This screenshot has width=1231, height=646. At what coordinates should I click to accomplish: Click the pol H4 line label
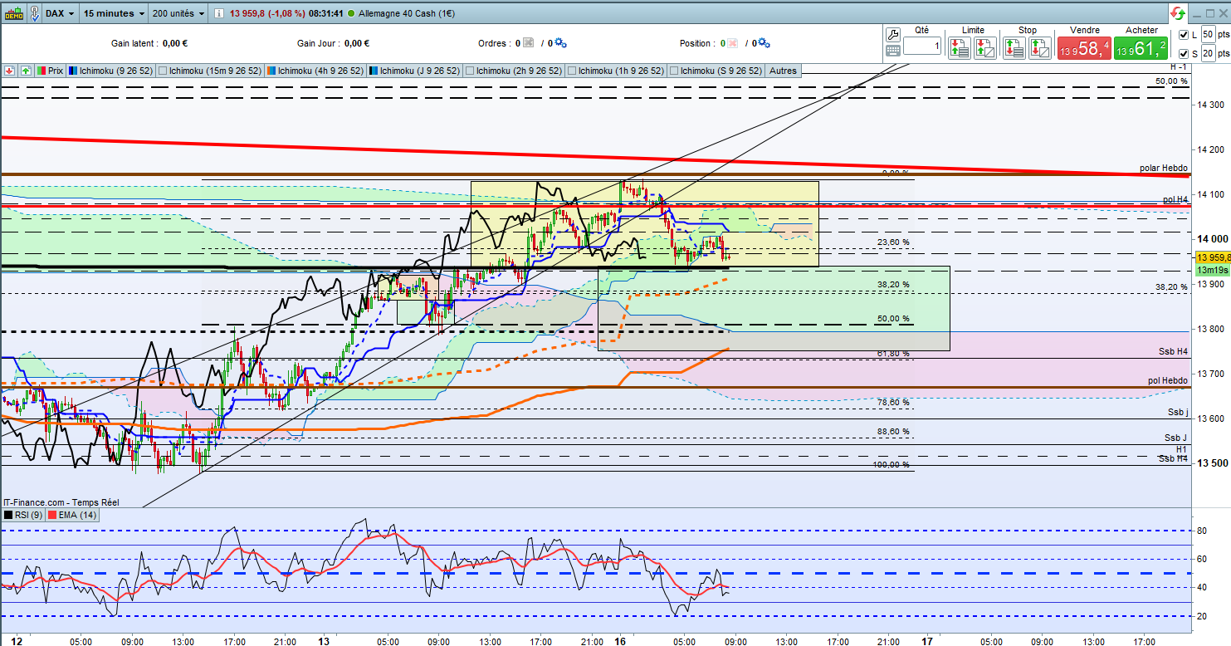click(1176, 200)
